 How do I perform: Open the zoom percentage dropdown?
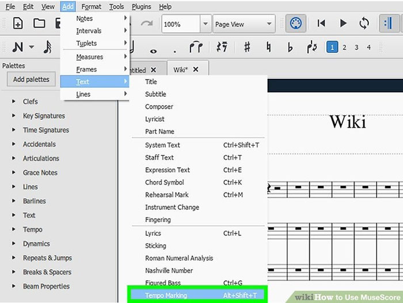pyautogui.click(x=205, y=24)
